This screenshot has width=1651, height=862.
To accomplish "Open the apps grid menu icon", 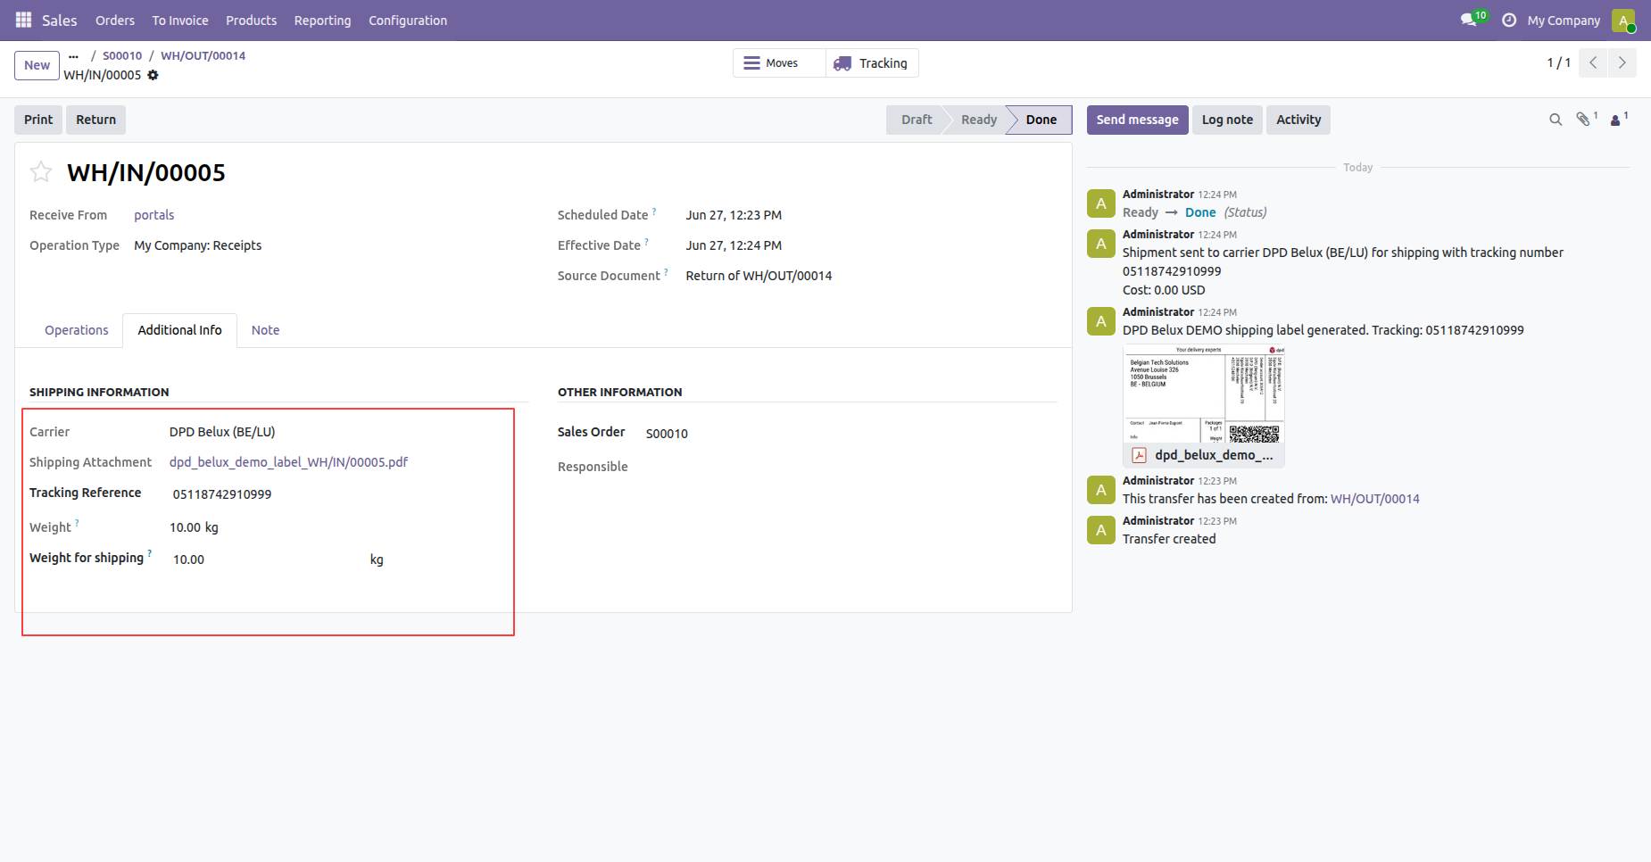I will 23,20.
